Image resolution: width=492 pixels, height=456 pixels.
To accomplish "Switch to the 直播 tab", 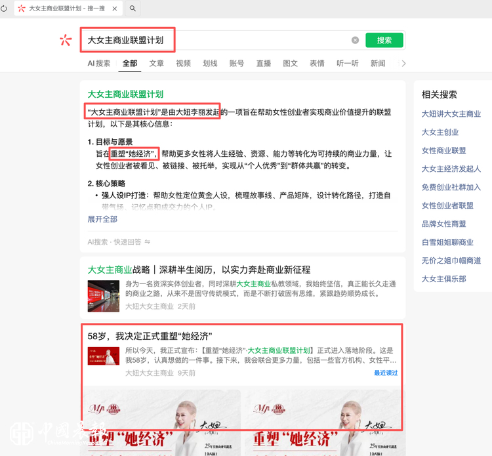I will pos(264,64).
